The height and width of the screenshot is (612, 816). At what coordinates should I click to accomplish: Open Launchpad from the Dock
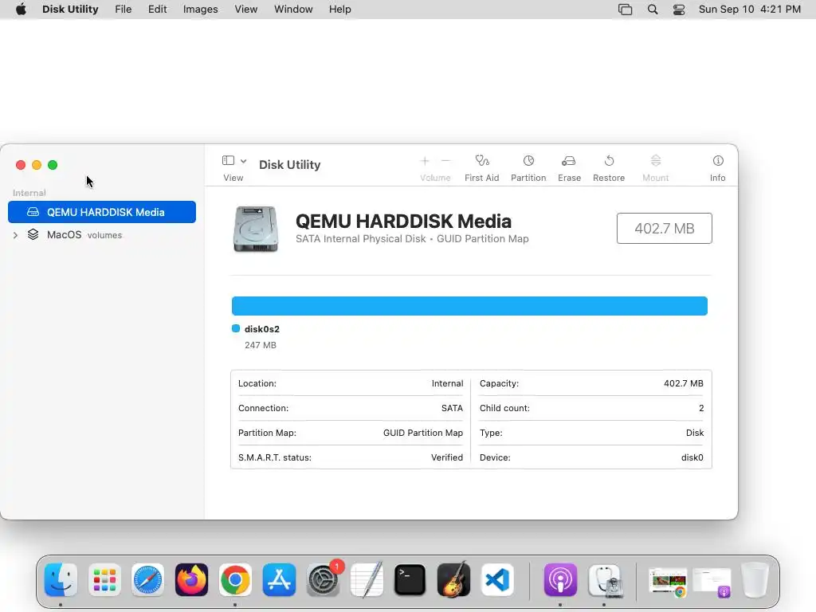tap(104, 580)
